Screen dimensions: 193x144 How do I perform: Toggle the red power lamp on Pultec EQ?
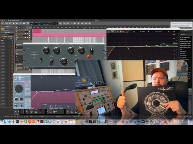click(88, 56)
